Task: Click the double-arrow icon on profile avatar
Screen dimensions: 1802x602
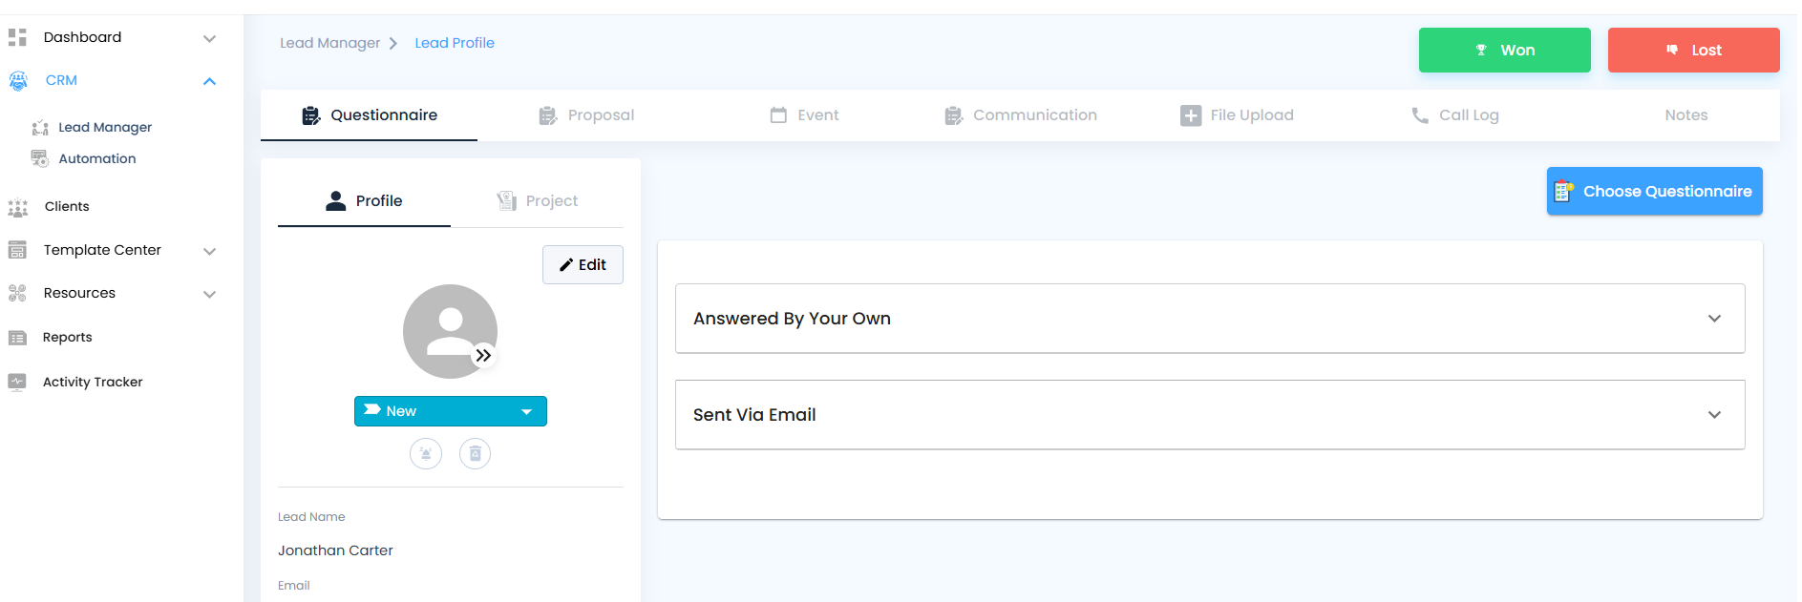Action: click(484, 355)
